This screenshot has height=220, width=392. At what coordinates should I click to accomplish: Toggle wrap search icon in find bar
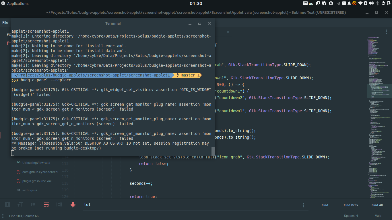[46, 205]
